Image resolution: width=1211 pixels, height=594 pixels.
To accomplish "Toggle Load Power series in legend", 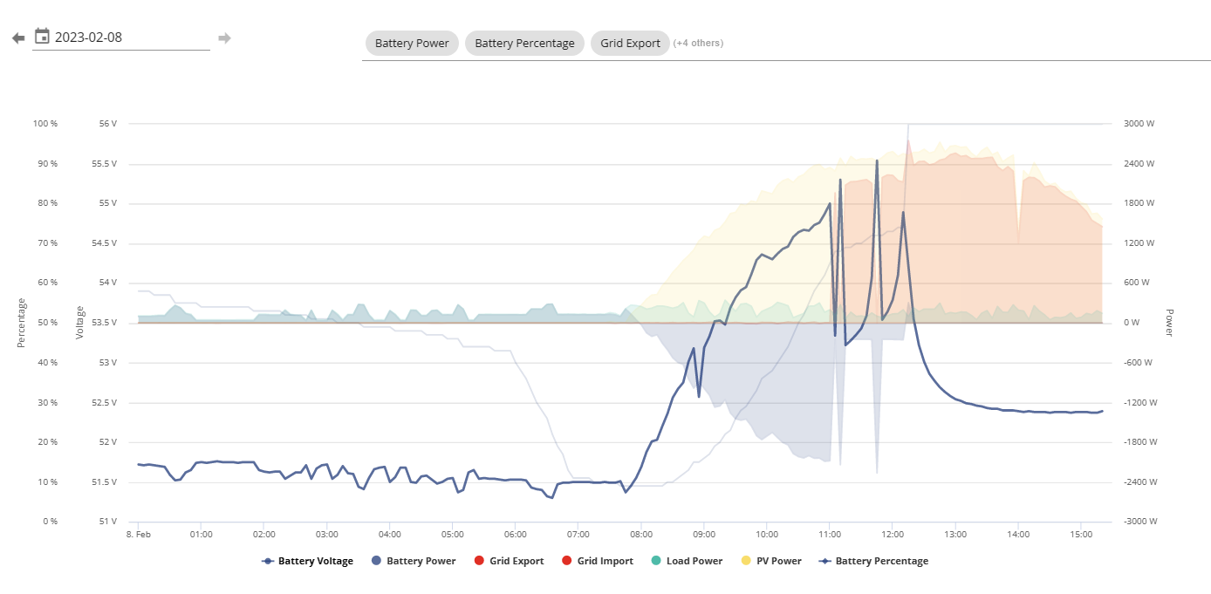I will tap(686, 561).
